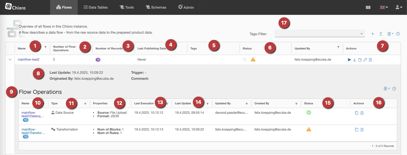Filter the flows Updated By column
The image size is (407, 155).
pyautogui.click(x=338, y=47)
